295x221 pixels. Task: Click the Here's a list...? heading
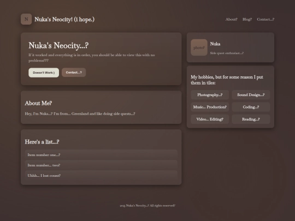coord(42,142)
